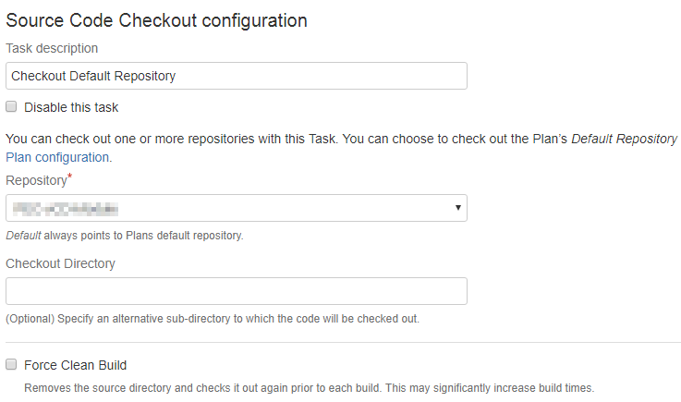The image size is (681, 402).
Task: Click the "Repository" field label
Action: pos(36,180)
